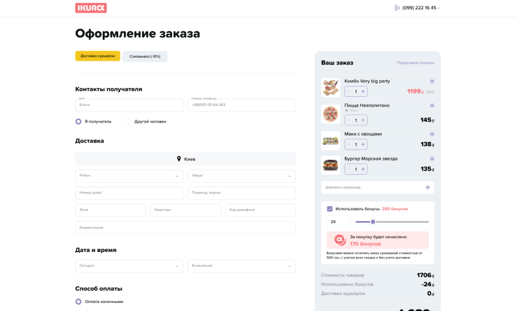Click the 'Продолжить покупки' link
The image size is (516, 311).
click(415, 63)
